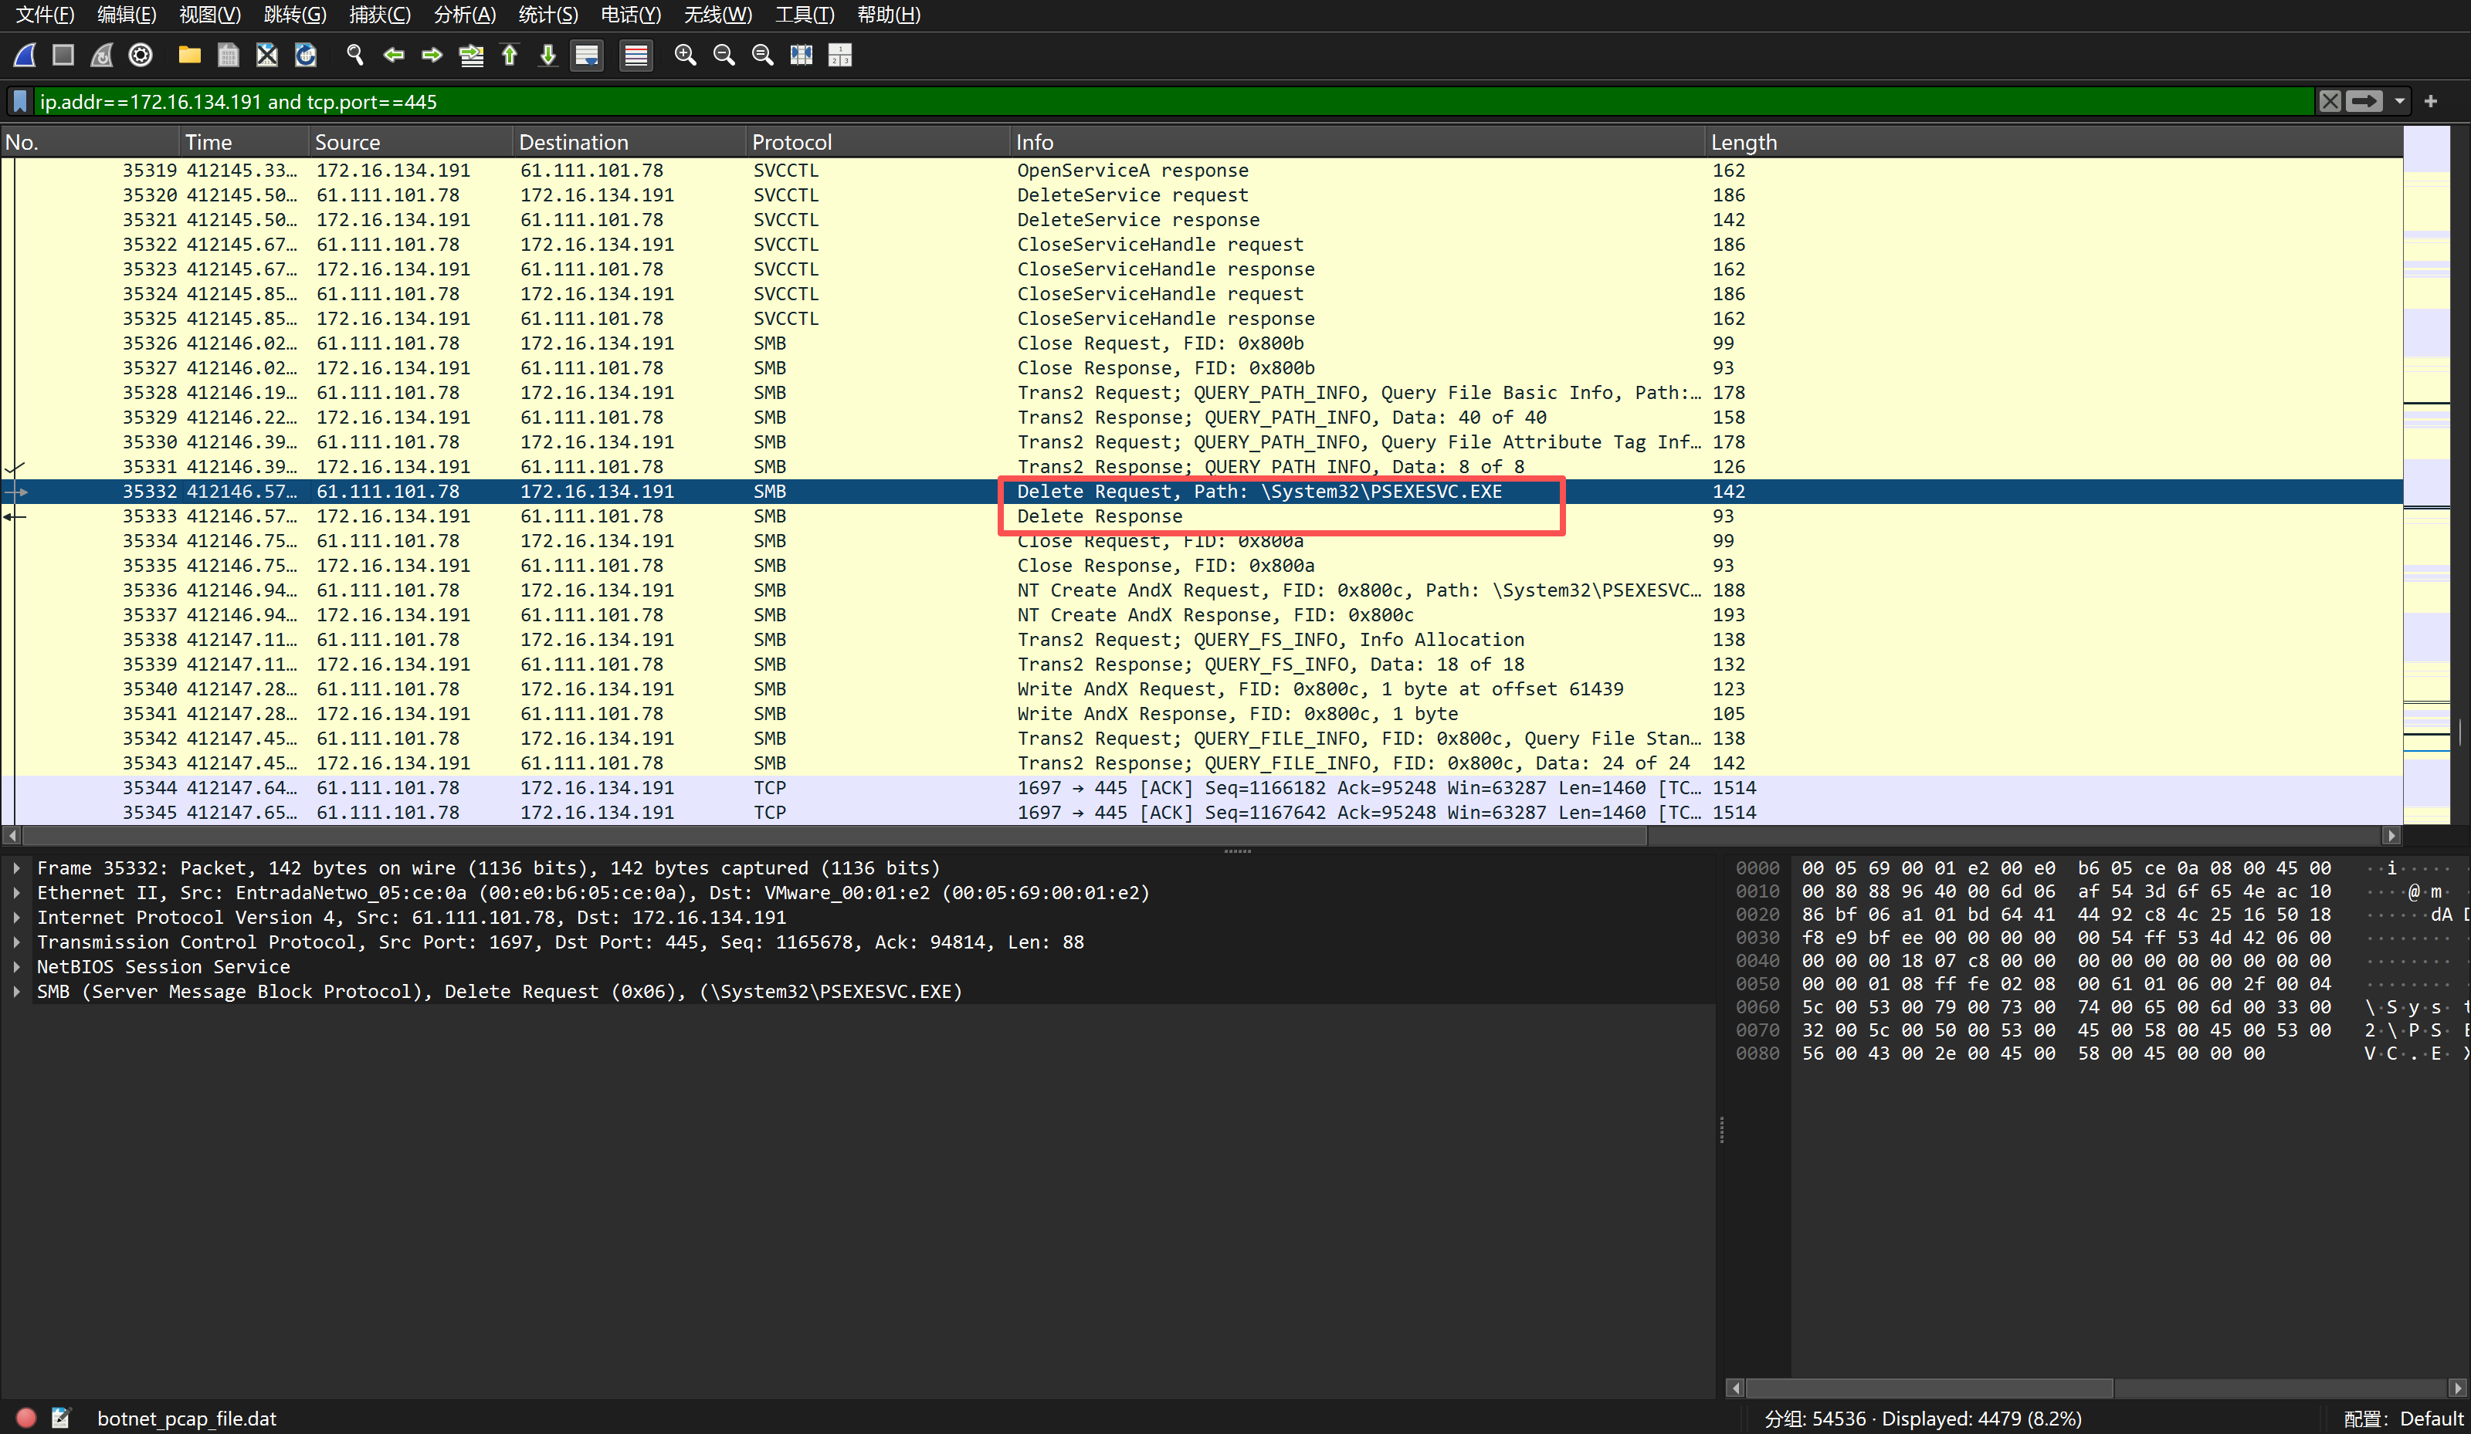Reload the capture file icon

306,55
